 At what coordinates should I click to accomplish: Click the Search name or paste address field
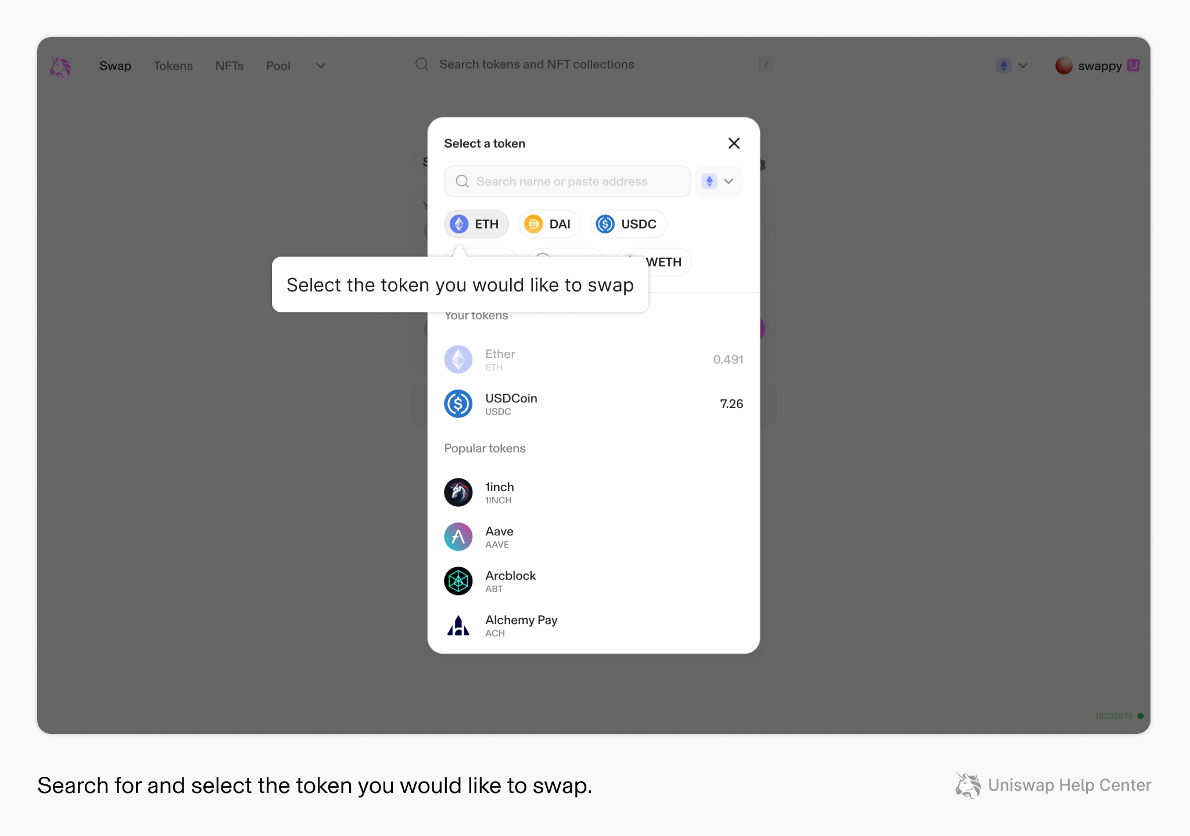pyautogui.click(x=567, y=181)
